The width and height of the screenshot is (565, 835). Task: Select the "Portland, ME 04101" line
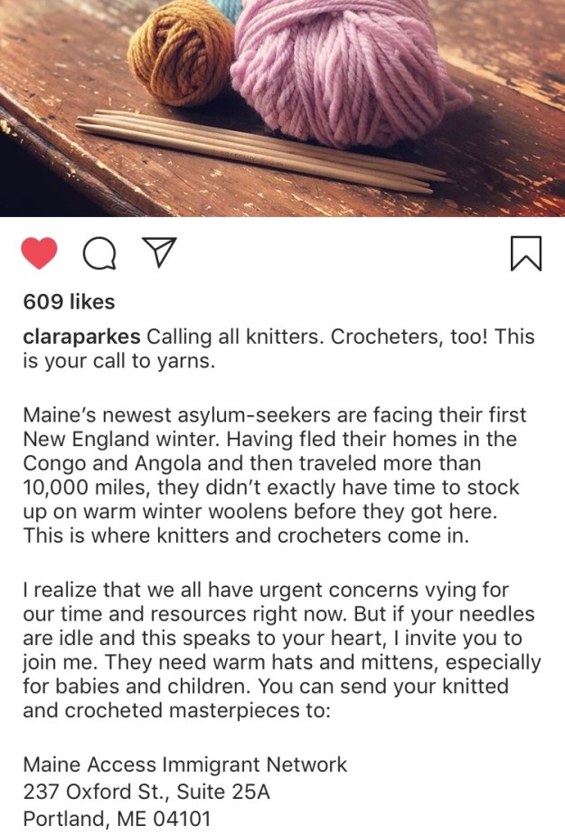[117, 820]
